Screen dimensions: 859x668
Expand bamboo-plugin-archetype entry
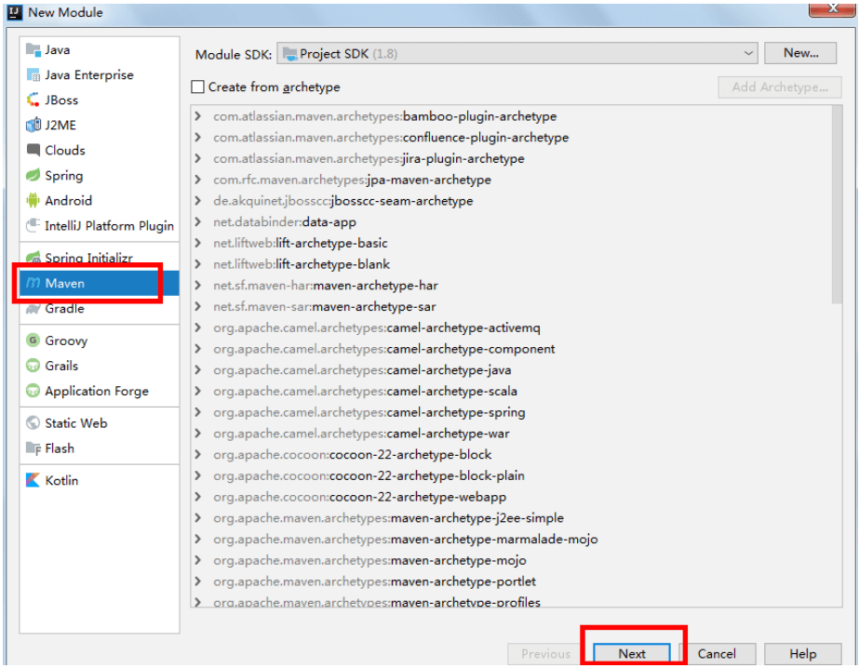tap(198, 116)
